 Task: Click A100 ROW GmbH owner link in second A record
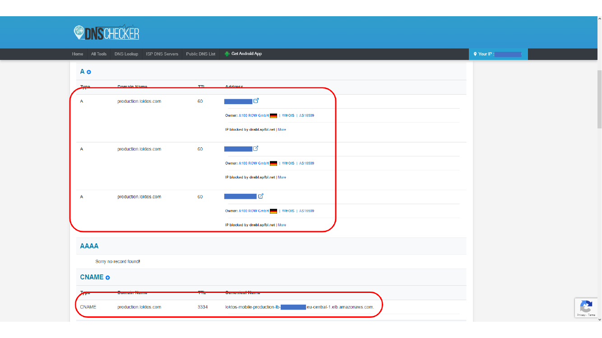[254, 164]
